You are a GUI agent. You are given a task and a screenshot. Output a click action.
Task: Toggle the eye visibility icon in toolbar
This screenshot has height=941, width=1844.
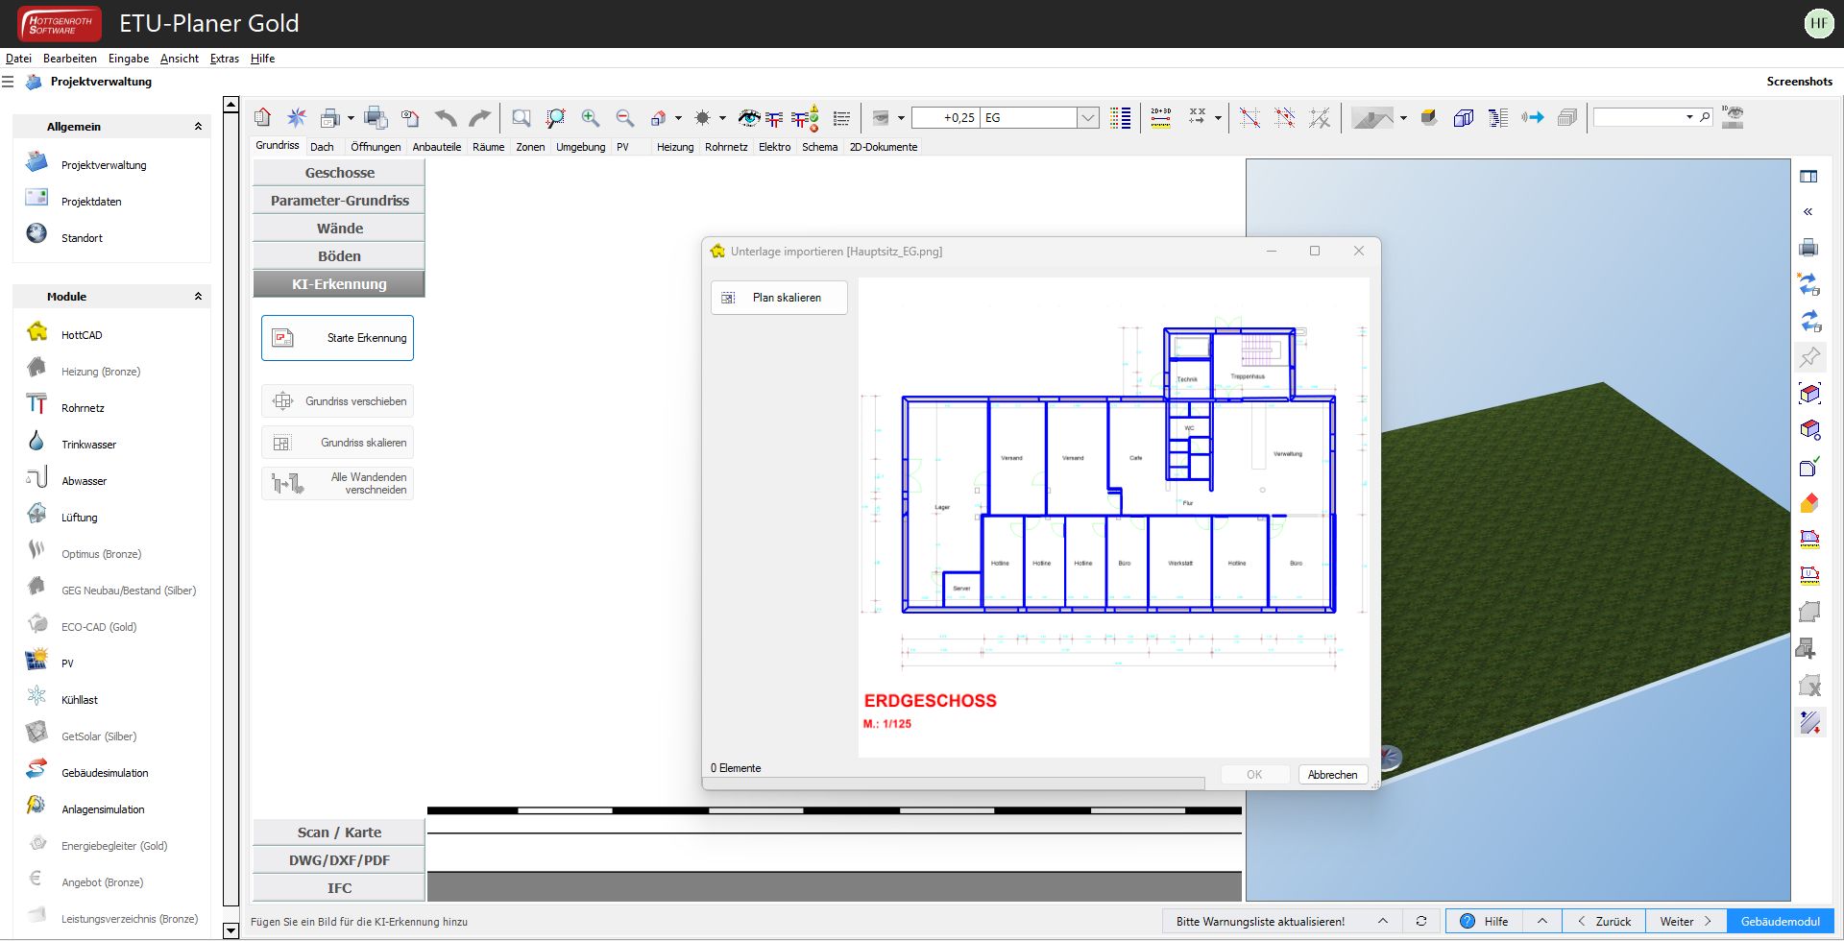748,118
